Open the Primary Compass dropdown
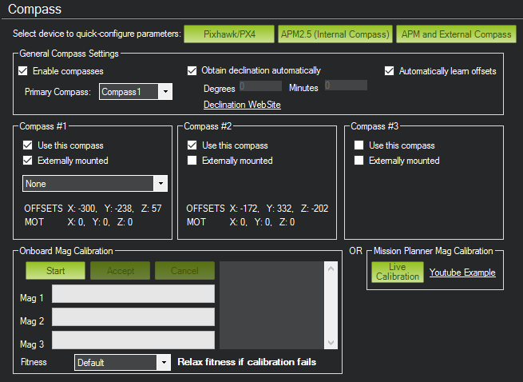The height and width of the screenshot is (382, 523). [136, 91]
